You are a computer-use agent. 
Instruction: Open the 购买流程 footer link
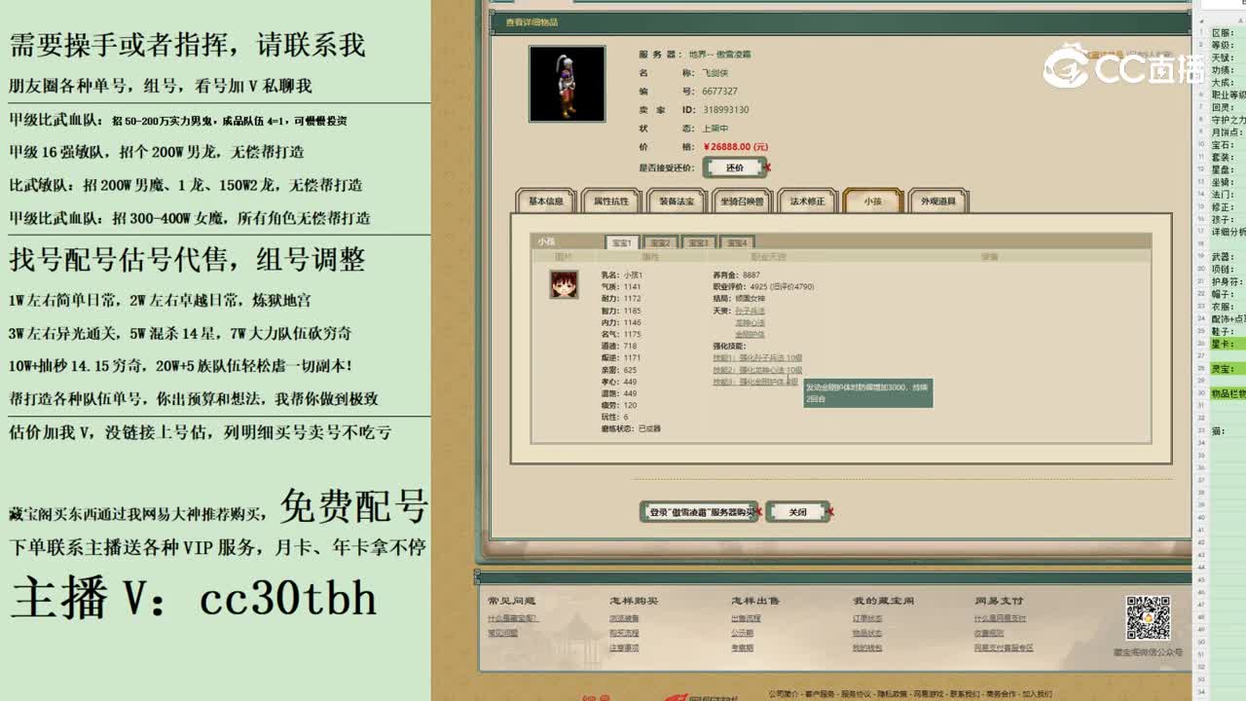625,633
